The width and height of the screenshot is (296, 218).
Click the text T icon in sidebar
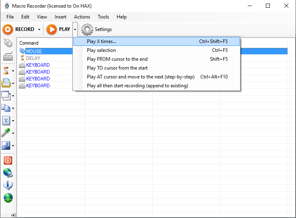(x=6, y=121)
